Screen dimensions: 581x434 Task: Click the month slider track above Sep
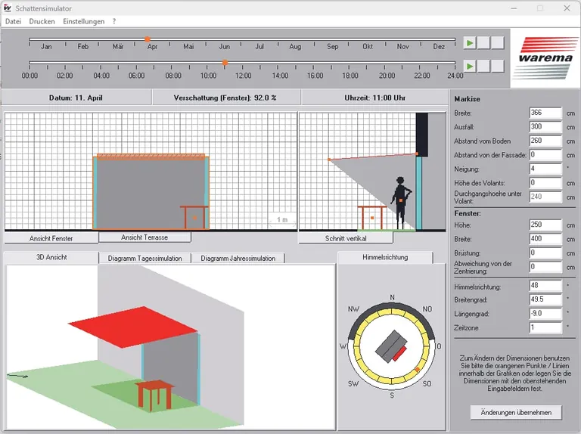pos(332,39)
